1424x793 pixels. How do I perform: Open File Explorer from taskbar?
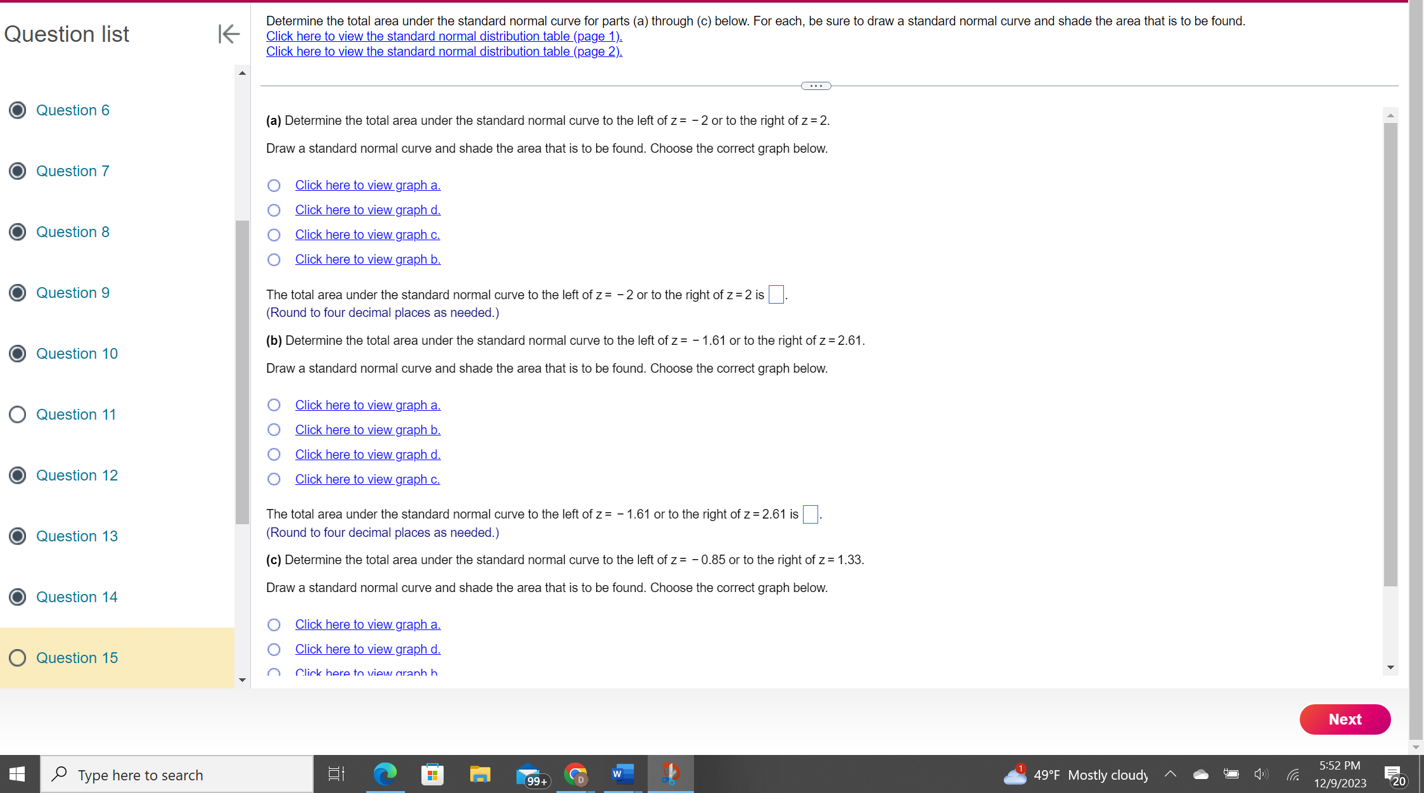point(480,774)
